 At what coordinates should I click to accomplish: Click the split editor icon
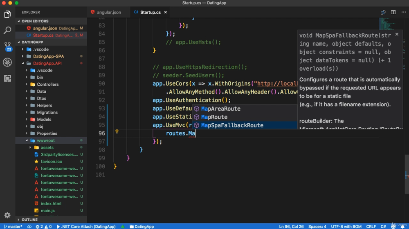point(393,12)
